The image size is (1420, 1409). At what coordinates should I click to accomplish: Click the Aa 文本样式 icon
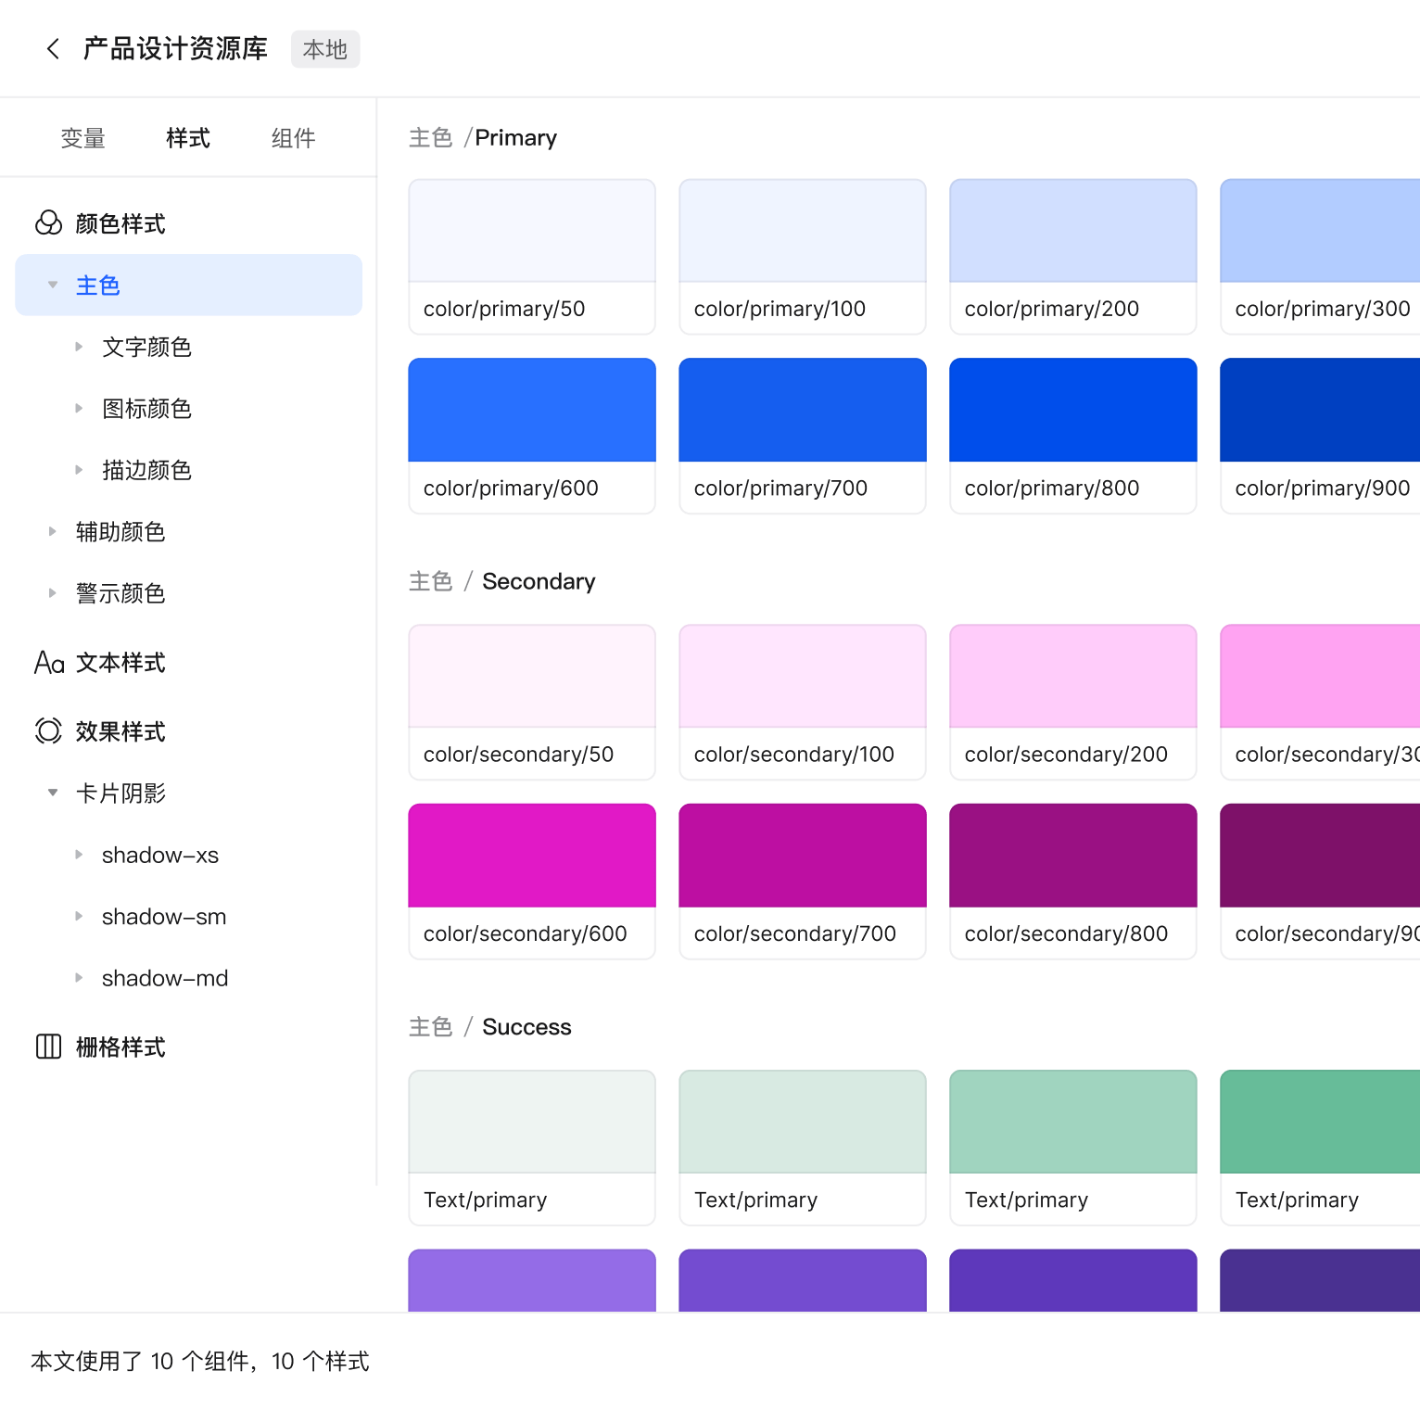click(49, 663)
